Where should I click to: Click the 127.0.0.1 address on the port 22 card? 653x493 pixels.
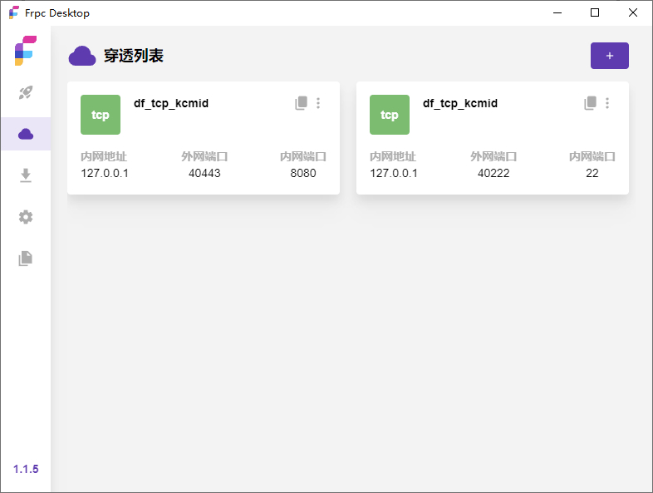click(x=394, y=173)
